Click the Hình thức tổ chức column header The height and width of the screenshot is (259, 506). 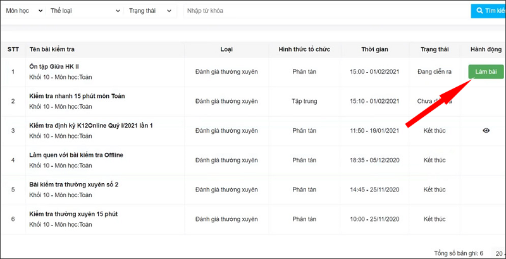point(304,49)
